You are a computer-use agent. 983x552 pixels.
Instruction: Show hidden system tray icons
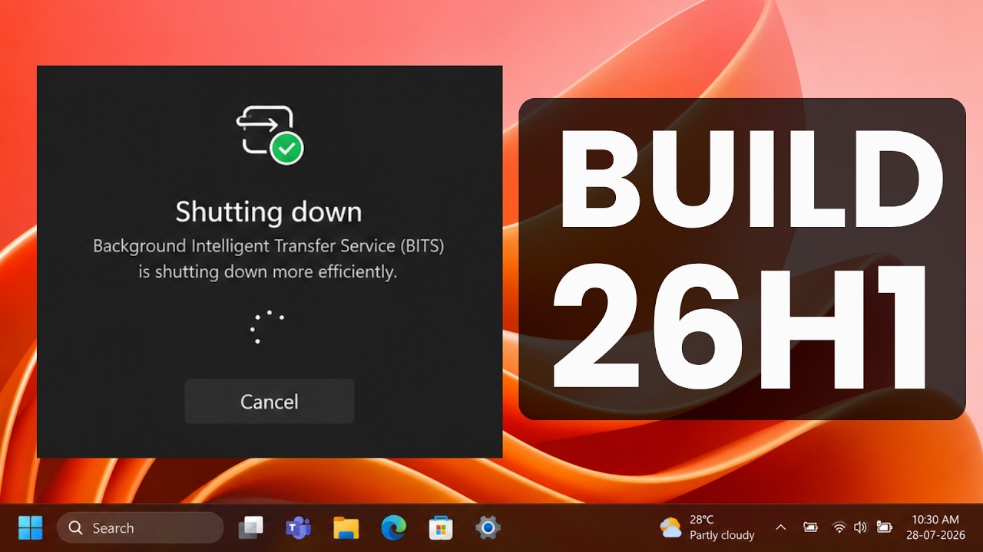click(x=781, y=527)
